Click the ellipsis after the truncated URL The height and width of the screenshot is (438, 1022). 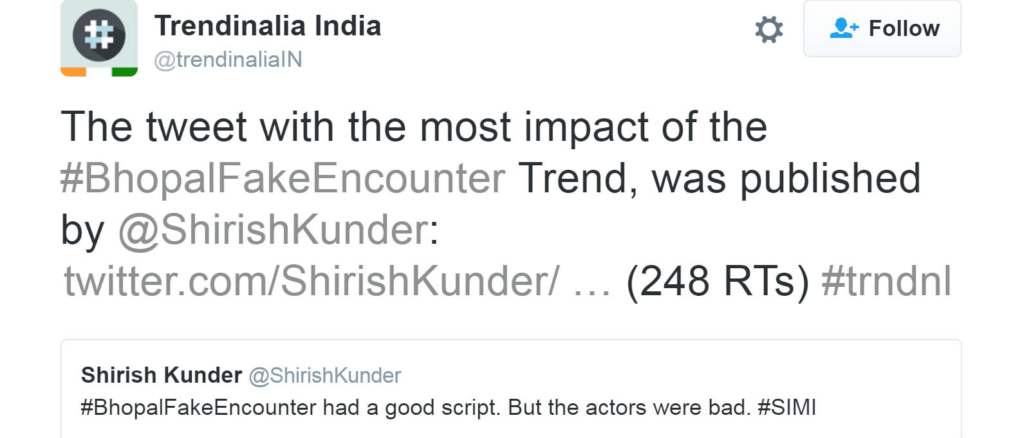[591, 283]
